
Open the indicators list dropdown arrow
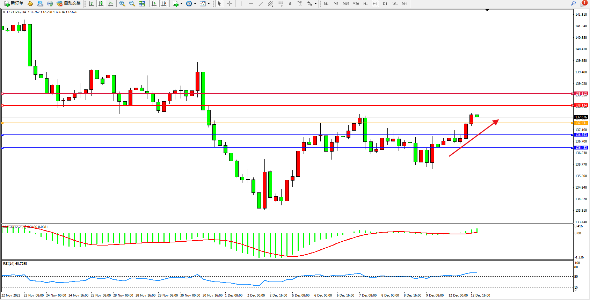point(181,3)
